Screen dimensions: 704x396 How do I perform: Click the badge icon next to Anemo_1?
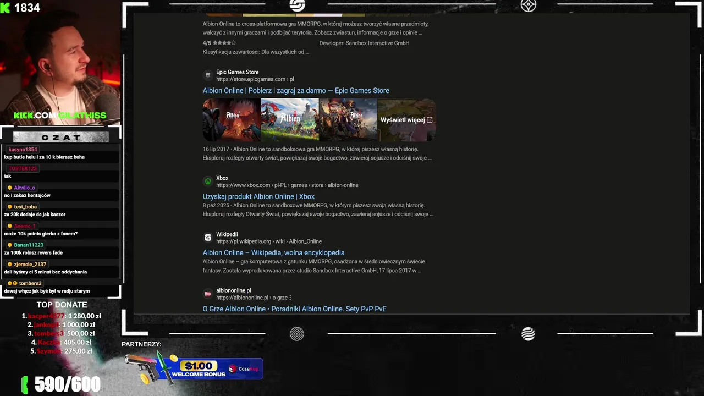(10, 226)
